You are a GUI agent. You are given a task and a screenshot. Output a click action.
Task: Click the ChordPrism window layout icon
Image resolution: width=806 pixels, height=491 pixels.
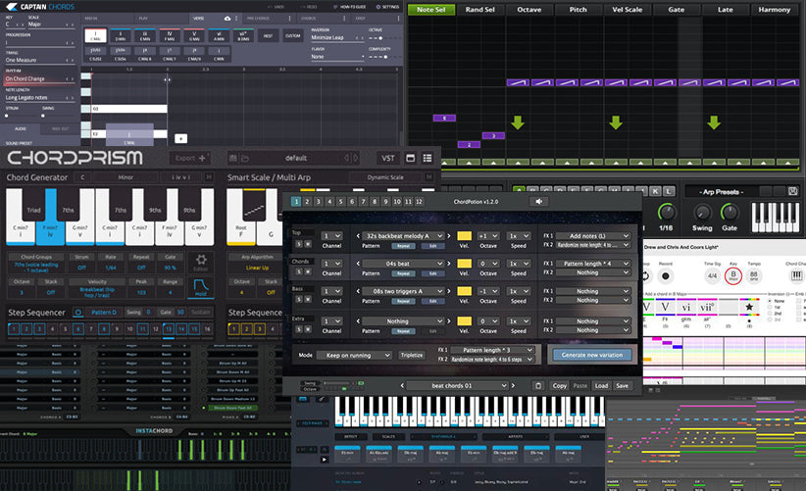[410, 158]
